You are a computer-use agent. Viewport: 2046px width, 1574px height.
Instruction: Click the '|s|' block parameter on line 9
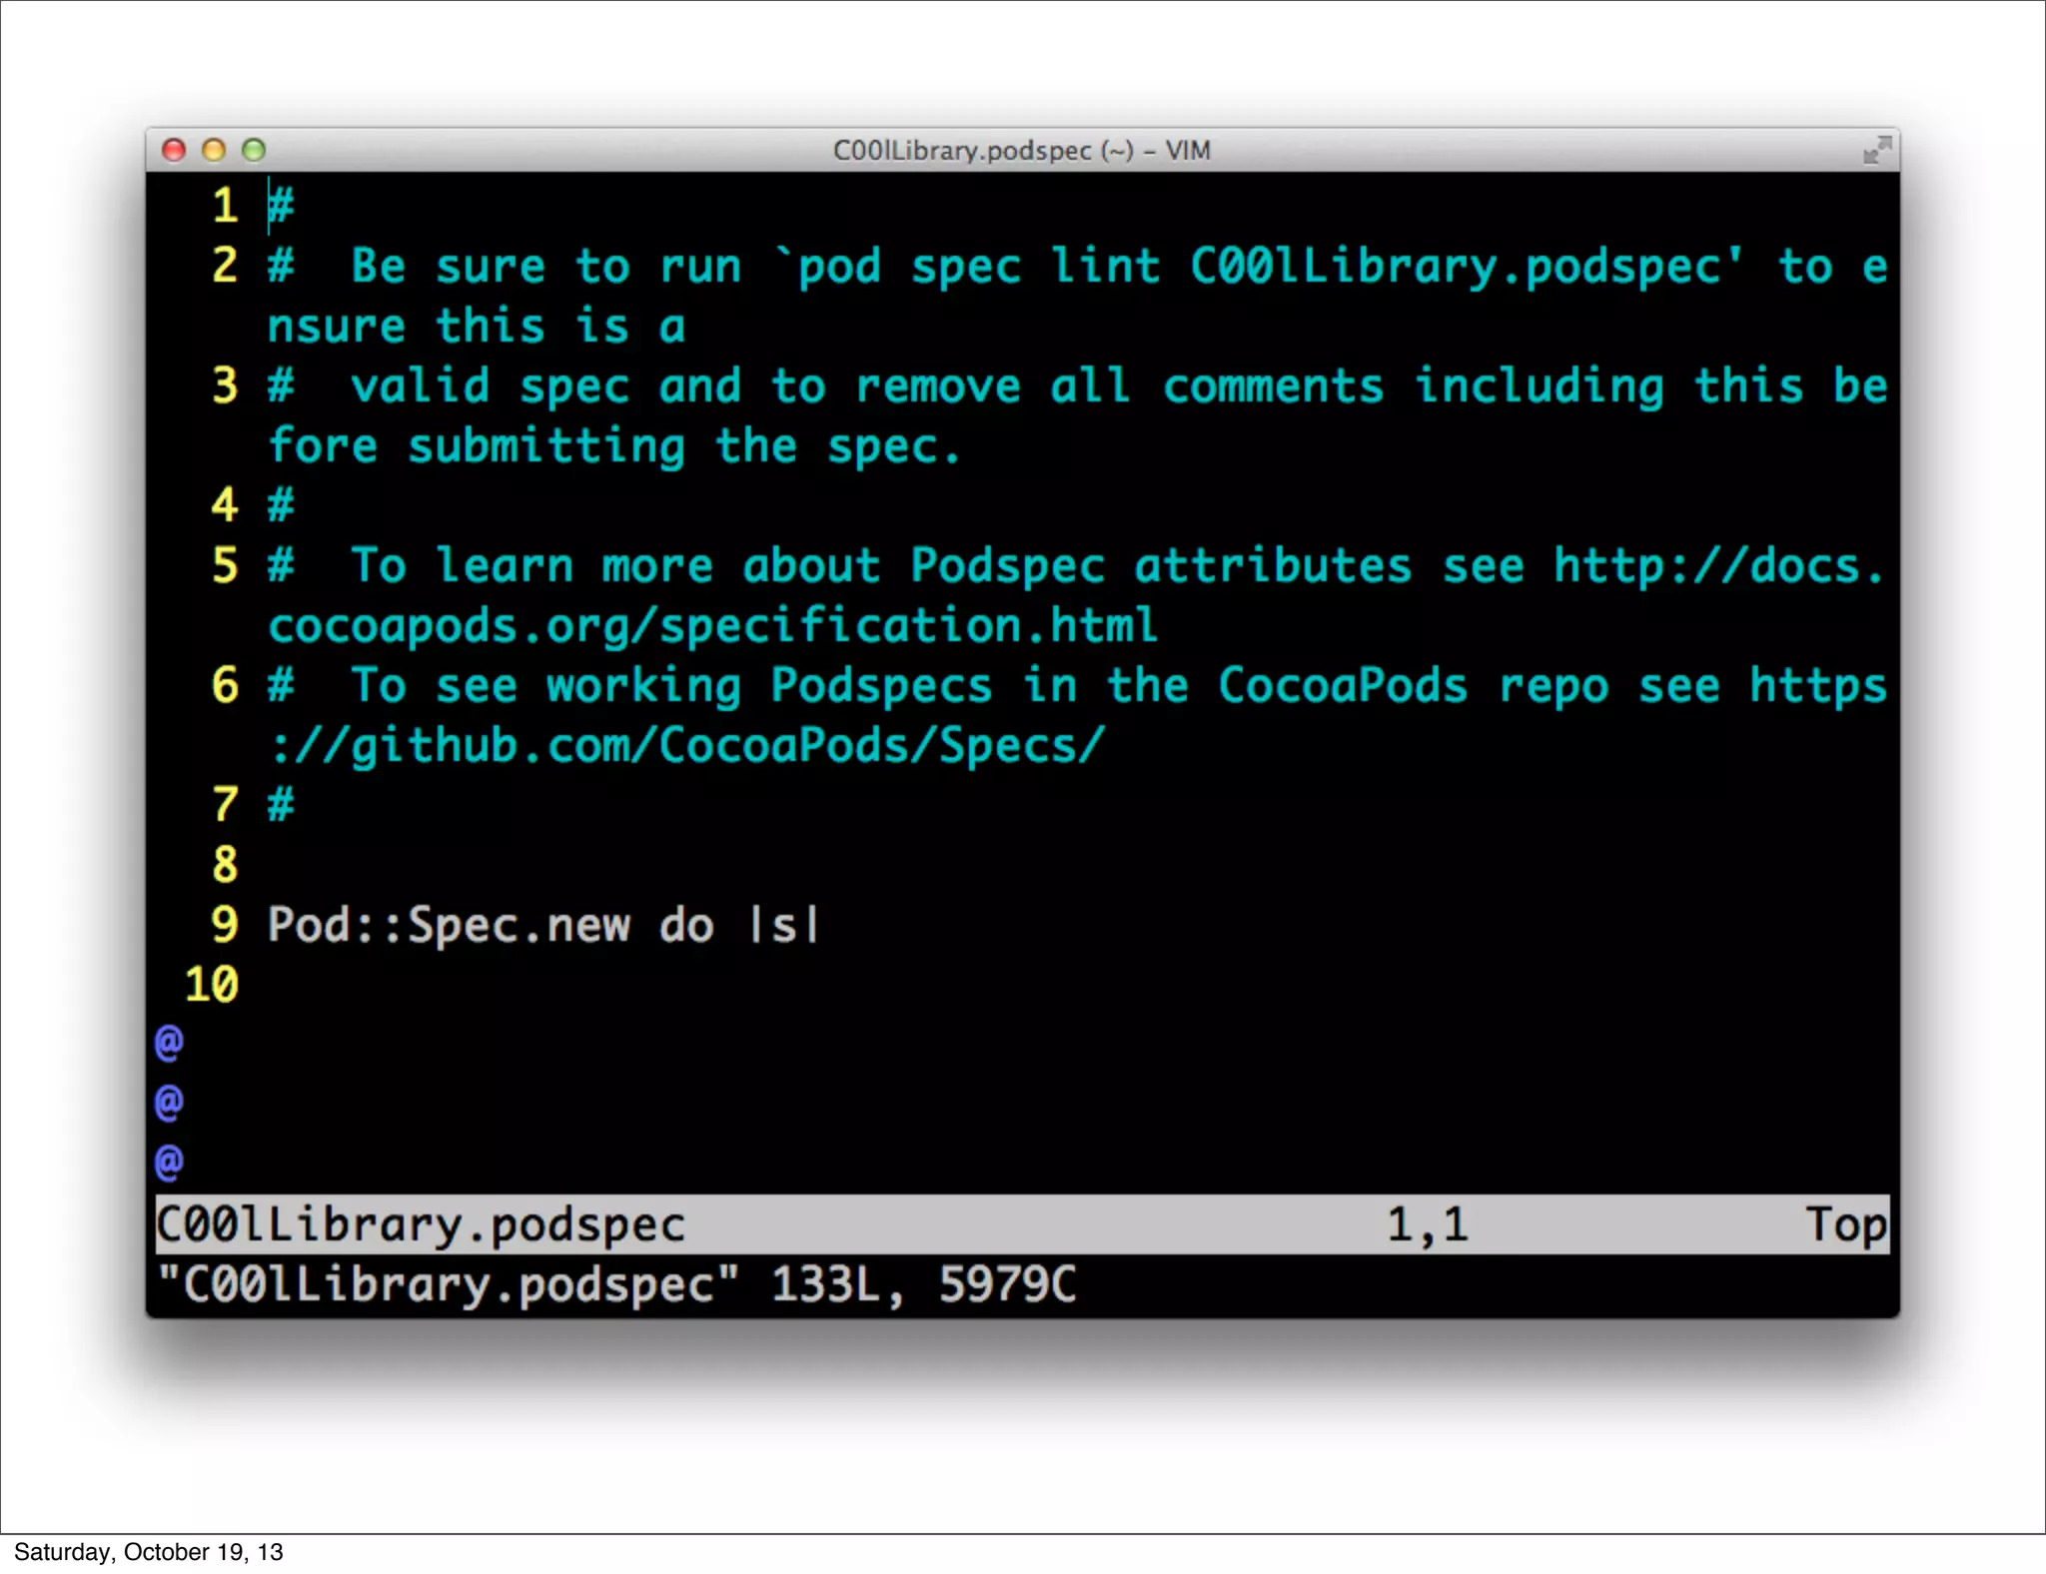784,925
